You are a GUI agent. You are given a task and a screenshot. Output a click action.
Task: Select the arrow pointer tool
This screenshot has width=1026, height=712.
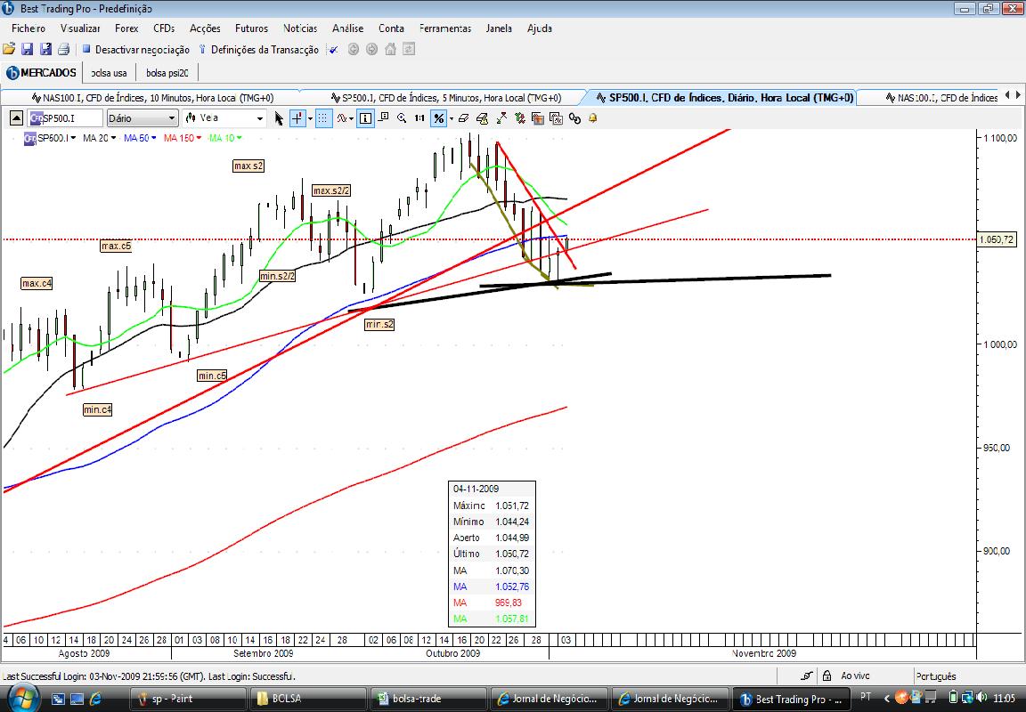pos(280,118)
